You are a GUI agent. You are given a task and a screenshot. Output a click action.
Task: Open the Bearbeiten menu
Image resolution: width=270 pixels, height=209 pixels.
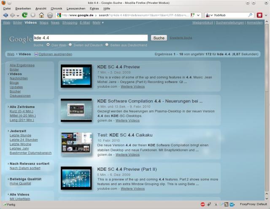coord(23,8)
